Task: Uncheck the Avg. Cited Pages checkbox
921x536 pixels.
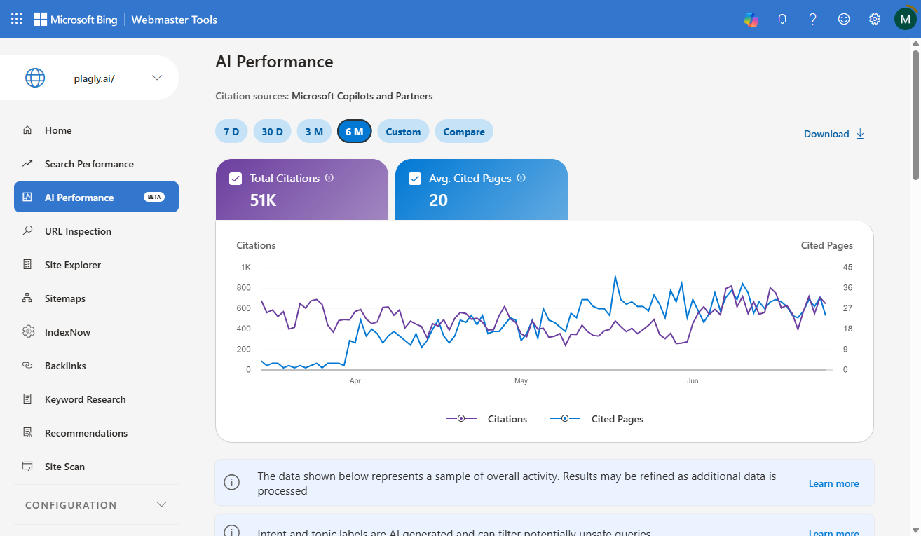Action: coord(415,179)
